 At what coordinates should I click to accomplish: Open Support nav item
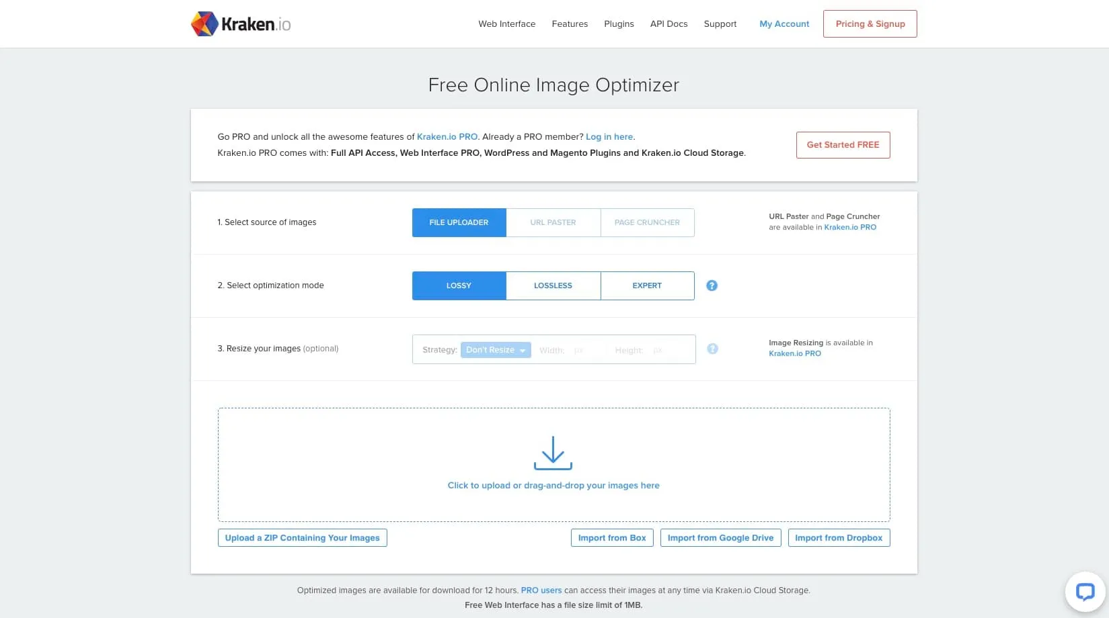pos(720,24)
